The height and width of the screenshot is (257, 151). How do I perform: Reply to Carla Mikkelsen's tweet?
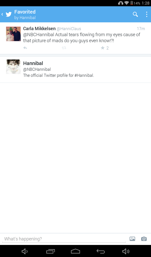pos(25,48)
